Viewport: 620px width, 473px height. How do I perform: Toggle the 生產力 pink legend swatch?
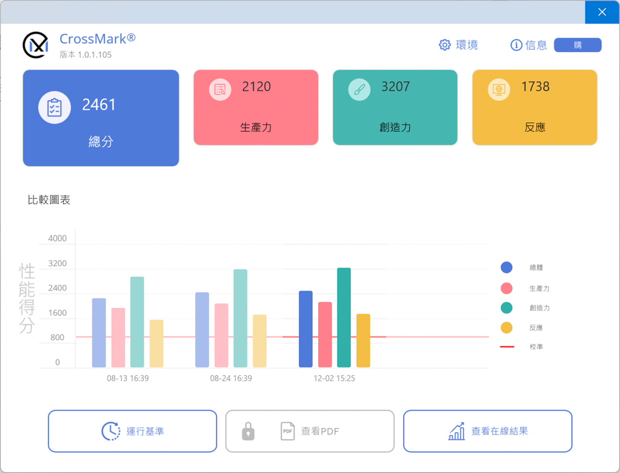point(507,288)
